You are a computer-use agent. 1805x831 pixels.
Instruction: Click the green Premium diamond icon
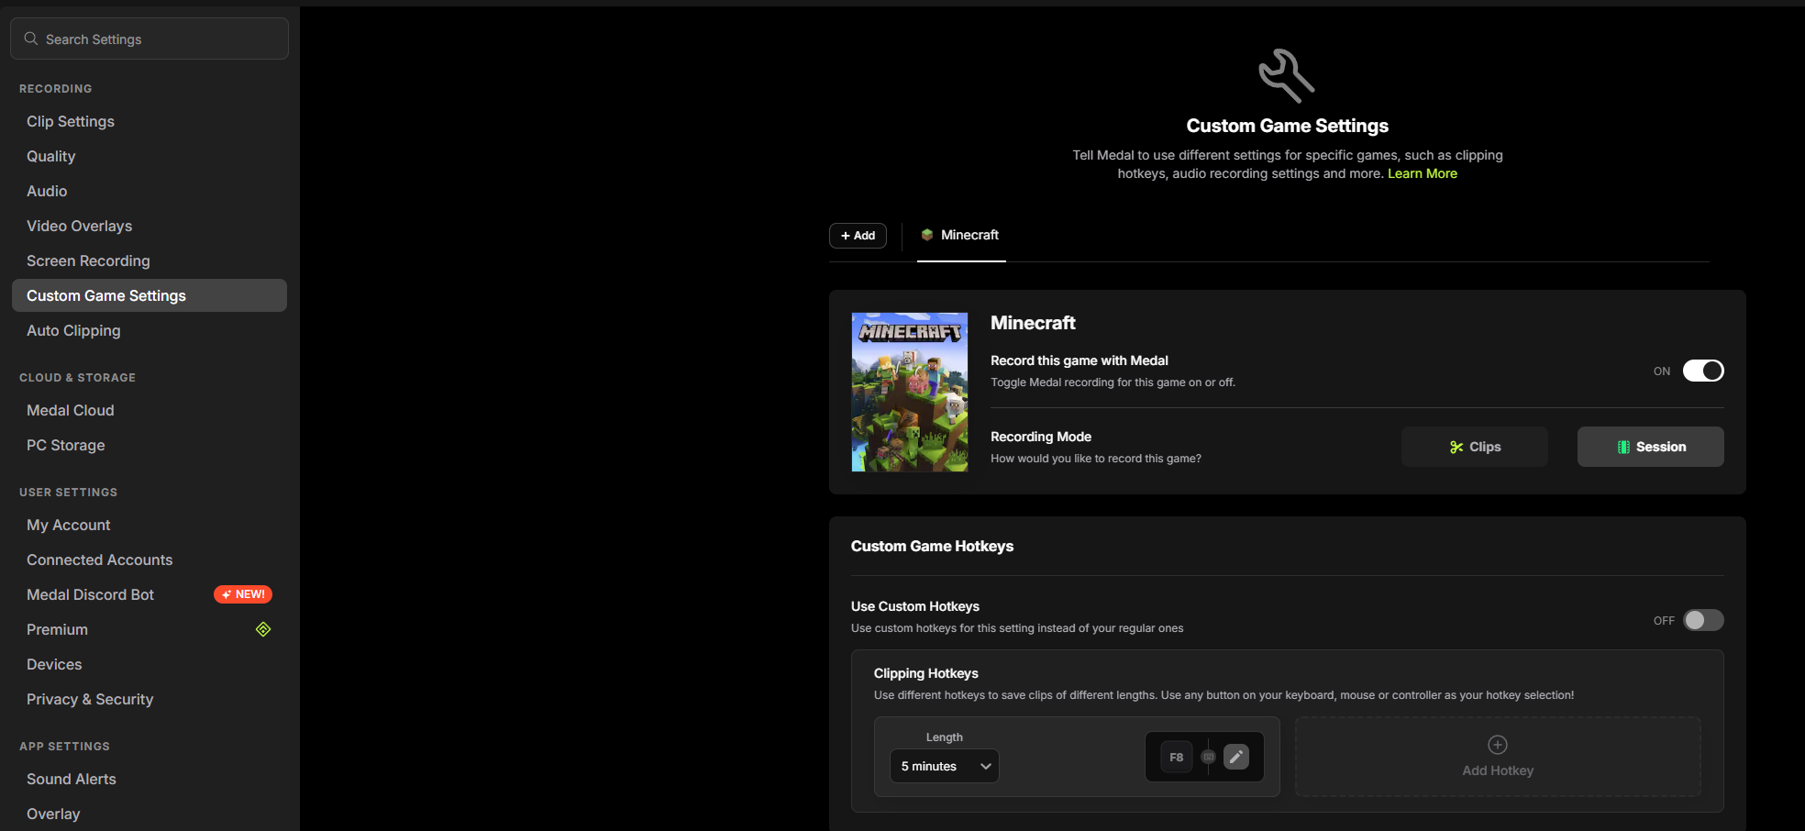(x=263, y=629)
